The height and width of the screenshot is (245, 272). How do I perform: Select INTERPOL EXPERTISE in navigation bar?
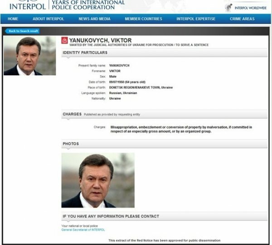[x=196, y=19]
